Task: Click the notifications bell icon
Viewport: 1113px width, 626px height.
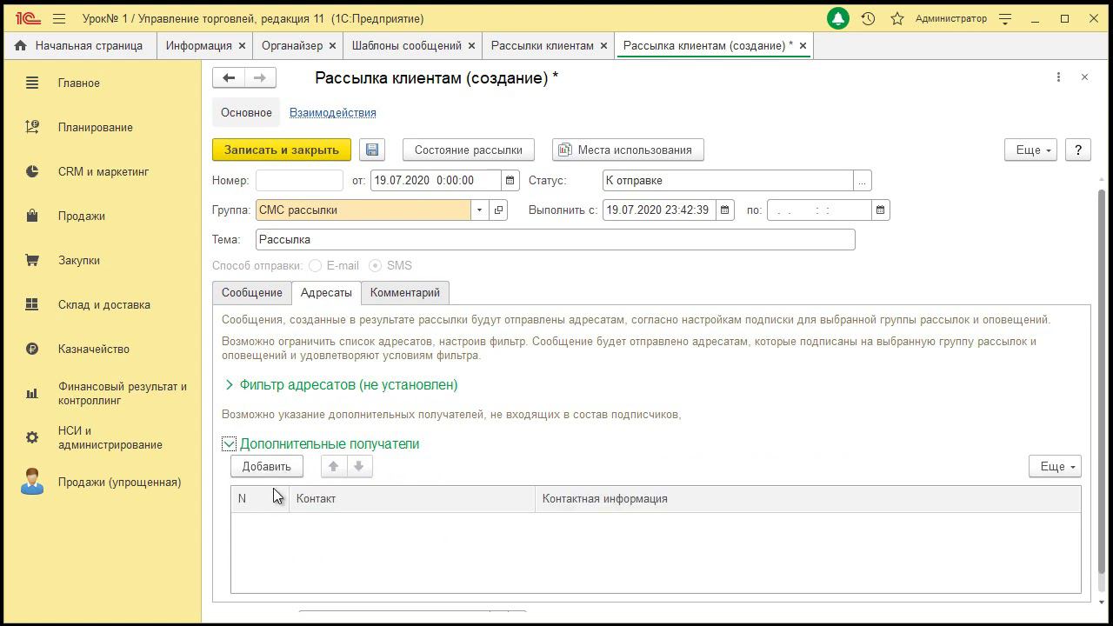Action: [x=837, y=18]
